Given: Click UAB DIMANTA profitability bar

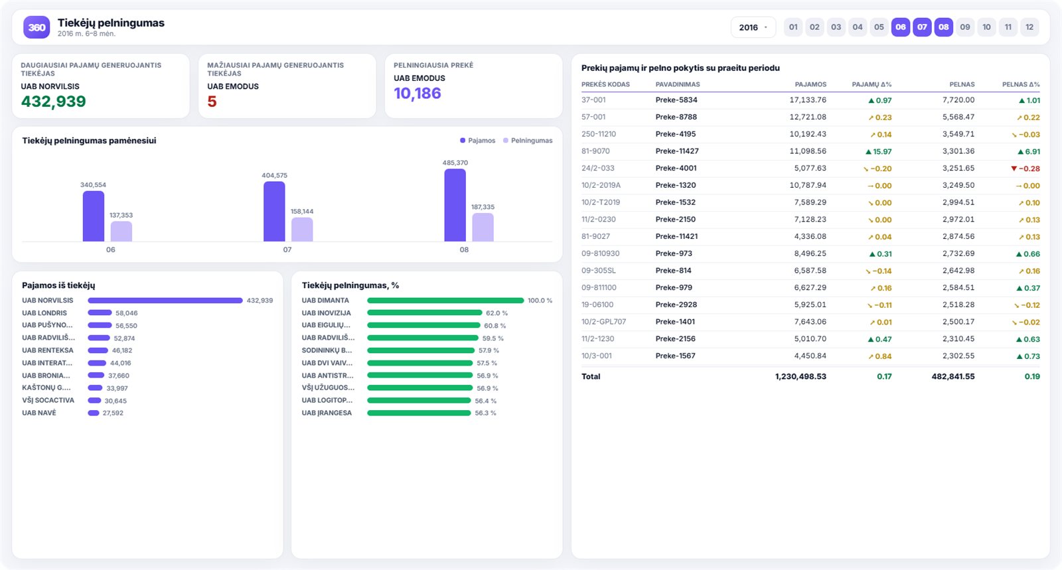Looking at the screenshot, I should [x=445, y=301].
